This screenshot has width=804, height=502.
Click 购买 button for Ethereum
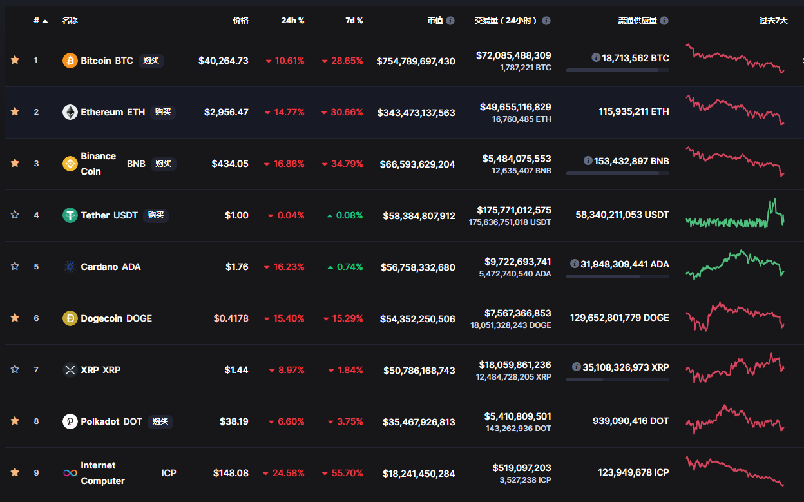tap(164, 112)
